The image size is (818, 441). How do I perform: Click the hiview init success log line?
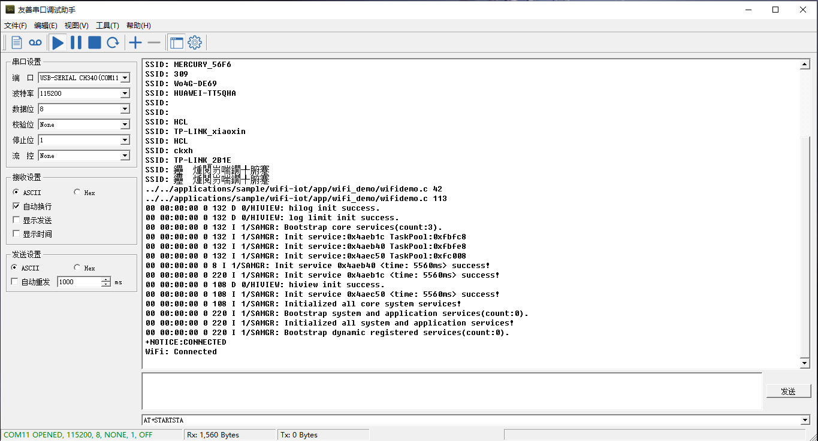[265, 285]
